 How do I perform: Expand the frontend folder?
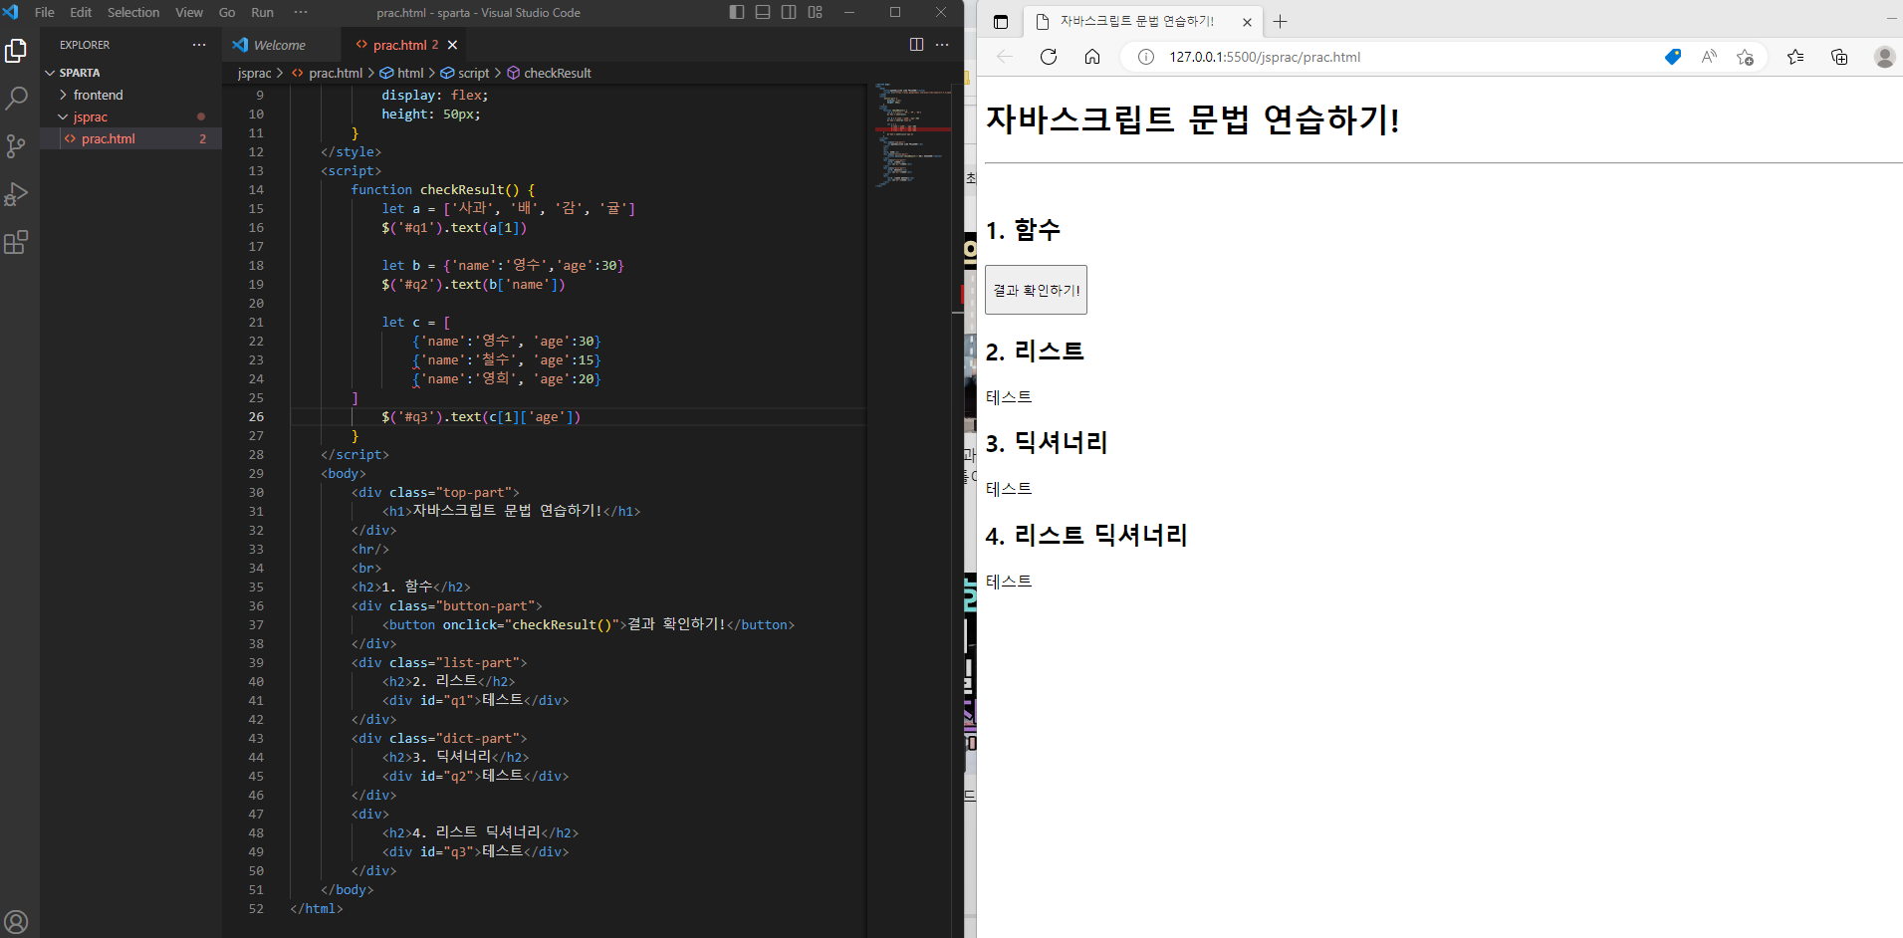[x=130, y=95]
